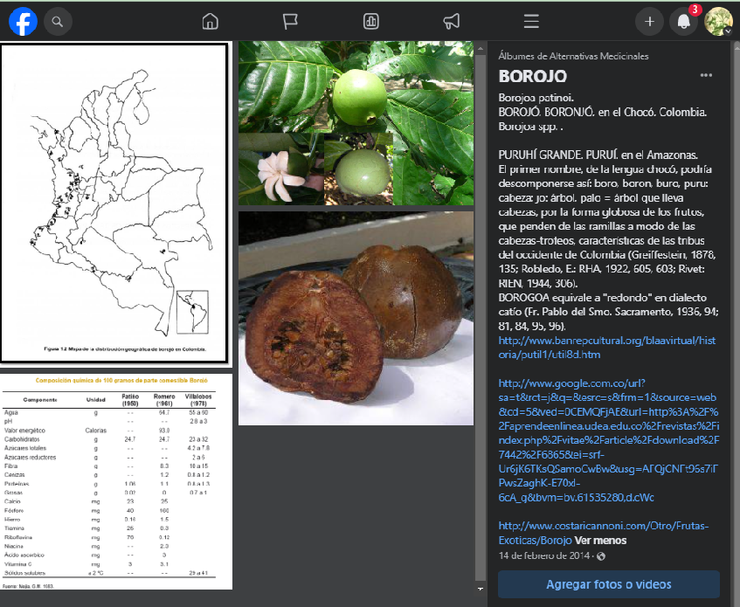The width and height of the screenshot is (740, 607).
Task: Collapse description with Ver menos
Action: [x=600, y=541]
